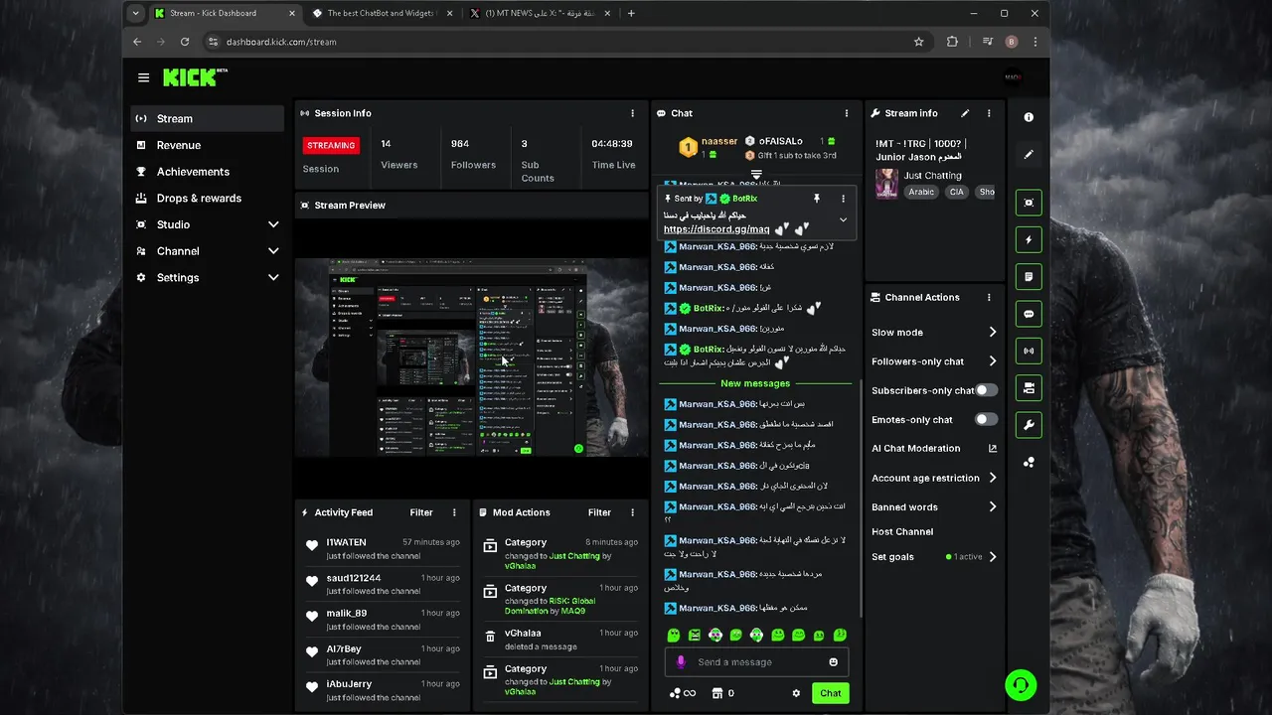Expand the pinned message chevron
This screenshot has height=715, width=1272.
(x=843, y=220)
